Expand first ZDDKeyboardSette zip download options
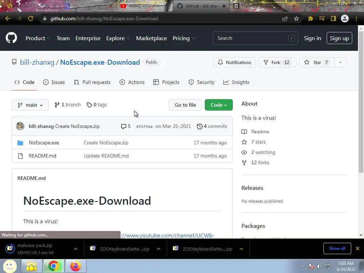This screenshot has height=273, width=364. coord(159,249)
